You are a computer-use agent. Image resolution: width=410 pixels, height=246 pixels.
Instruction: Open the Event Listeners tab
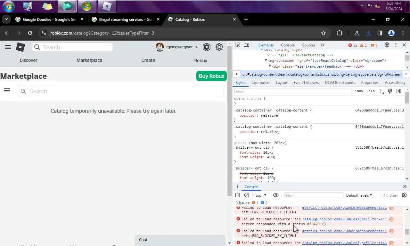pos(306,83)
